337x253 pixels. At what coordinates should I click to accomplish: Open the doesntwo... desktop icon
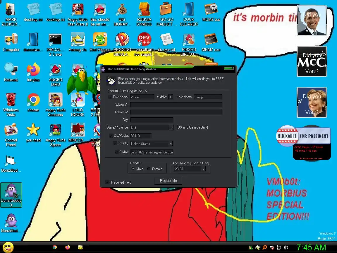click(x=33, y=42)
